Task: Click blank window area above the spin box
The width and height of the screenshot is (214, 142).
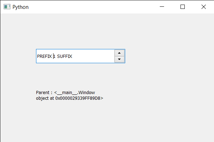Action: [x=80, y=32]
